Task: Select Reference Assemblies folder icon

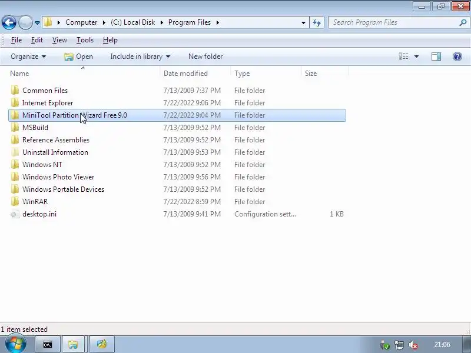Action: pyautogui.click(x=15, y=140)
